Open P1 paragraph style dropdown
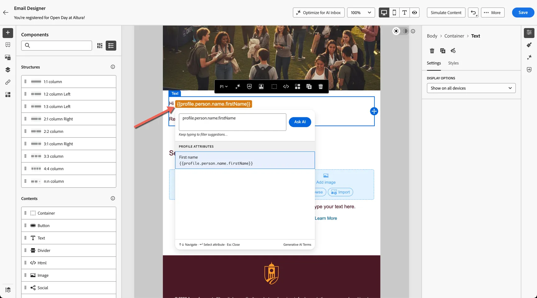The width and height of the screenshot is (537, 298). pyautogui.click(x=224, y=86)
